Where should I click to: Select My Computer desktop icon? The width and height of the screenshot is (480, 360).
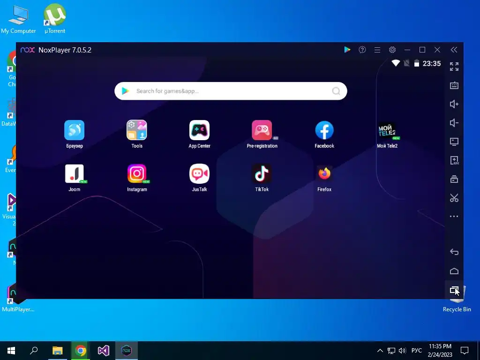coord(18,19)
